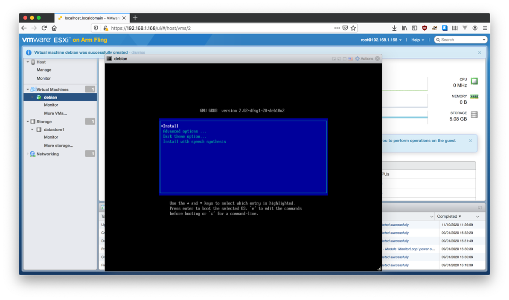
Task: Click the Networking count badge
Action: [x=90, y=154]
